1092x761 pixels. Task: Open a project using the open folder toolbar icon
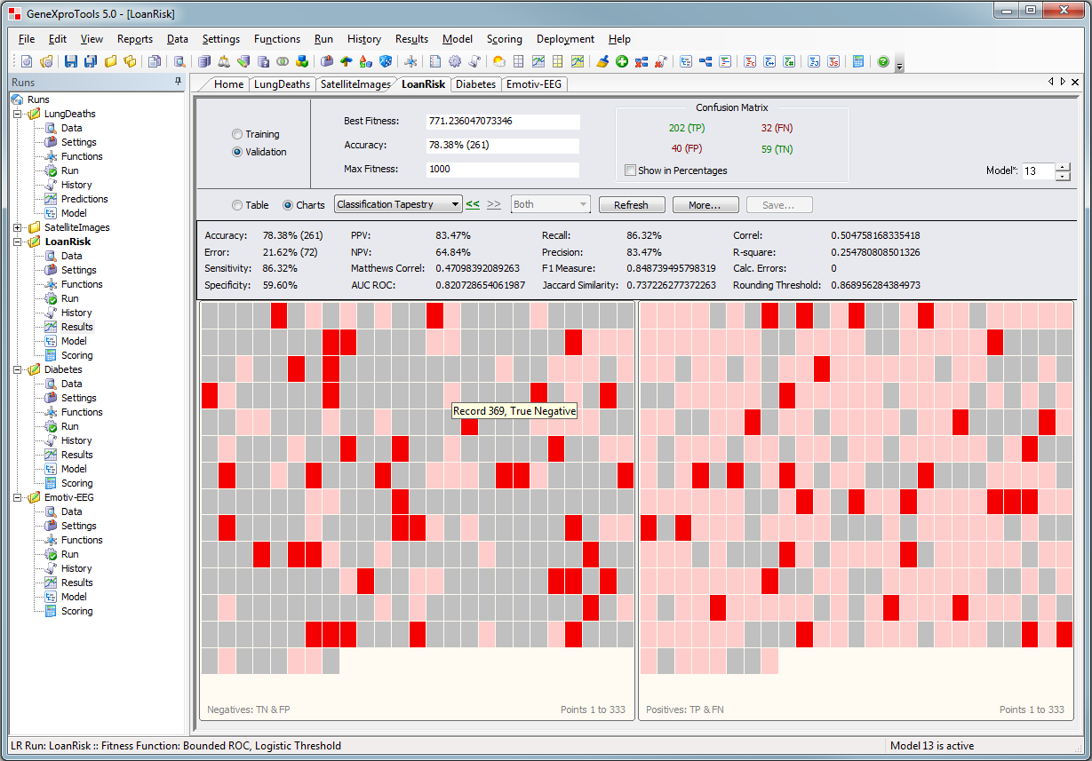pos(110,61)
